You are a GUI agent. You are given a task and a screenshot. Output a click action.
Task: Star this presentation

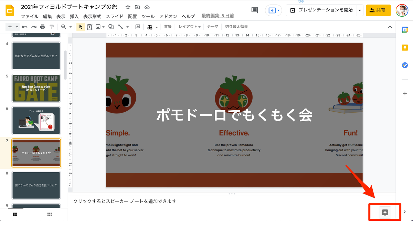point(128,7)
